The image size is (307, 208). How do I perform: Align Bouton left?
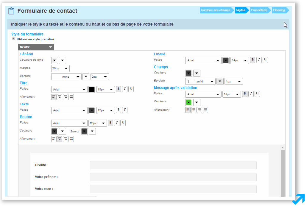coord(54,139)
